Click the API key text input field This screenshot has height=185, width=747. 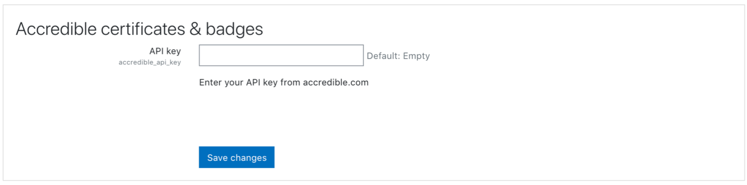(281, 55)
